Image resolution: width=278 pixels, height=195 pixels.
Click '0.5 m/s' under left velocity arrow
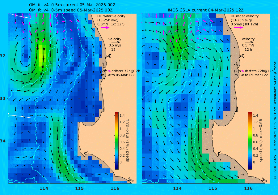pos(115,45)
